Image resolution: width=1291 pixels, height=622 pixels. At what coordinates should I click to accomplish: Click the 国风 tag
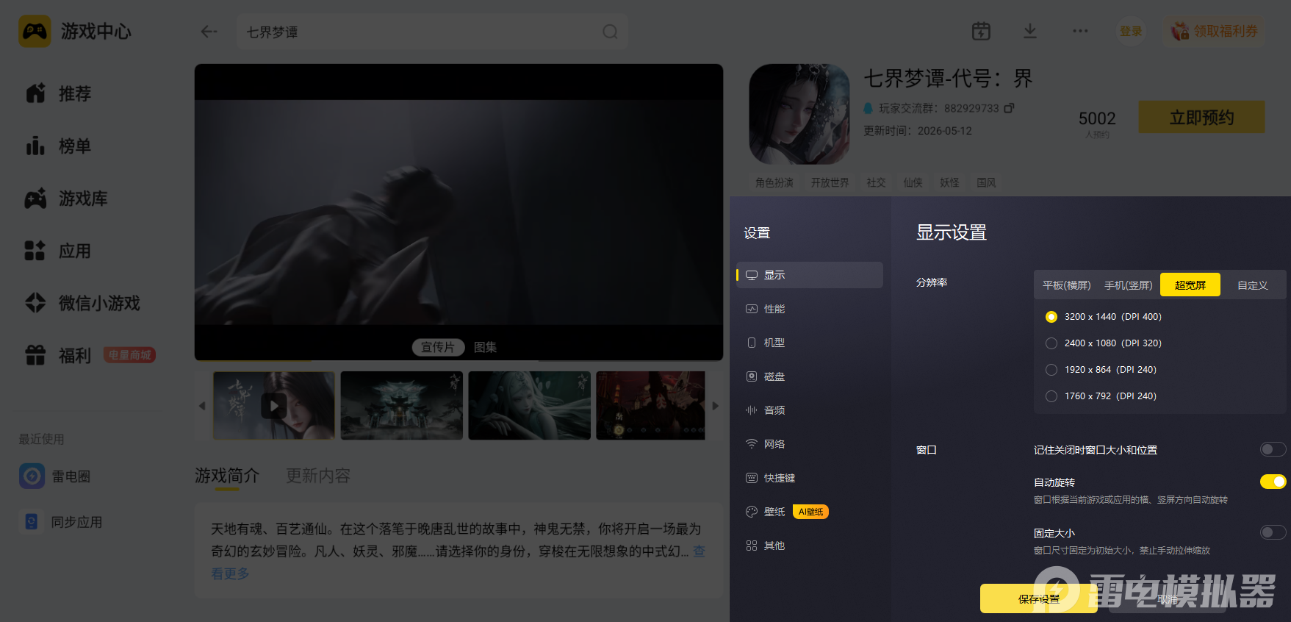point(986,182)
